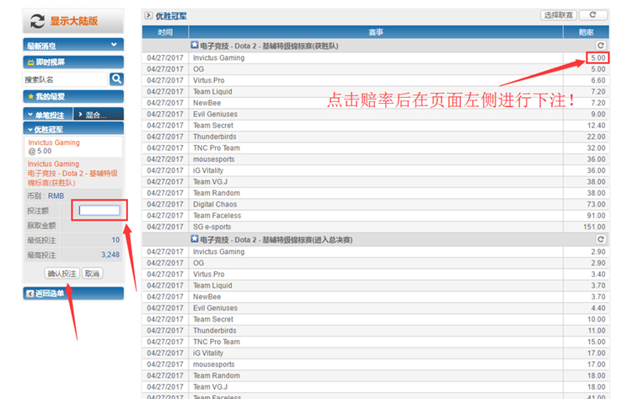The height and width of the screenshot is (399, 638).
Task: Click the 赔率 odds column header
Action: click(587, 32)
